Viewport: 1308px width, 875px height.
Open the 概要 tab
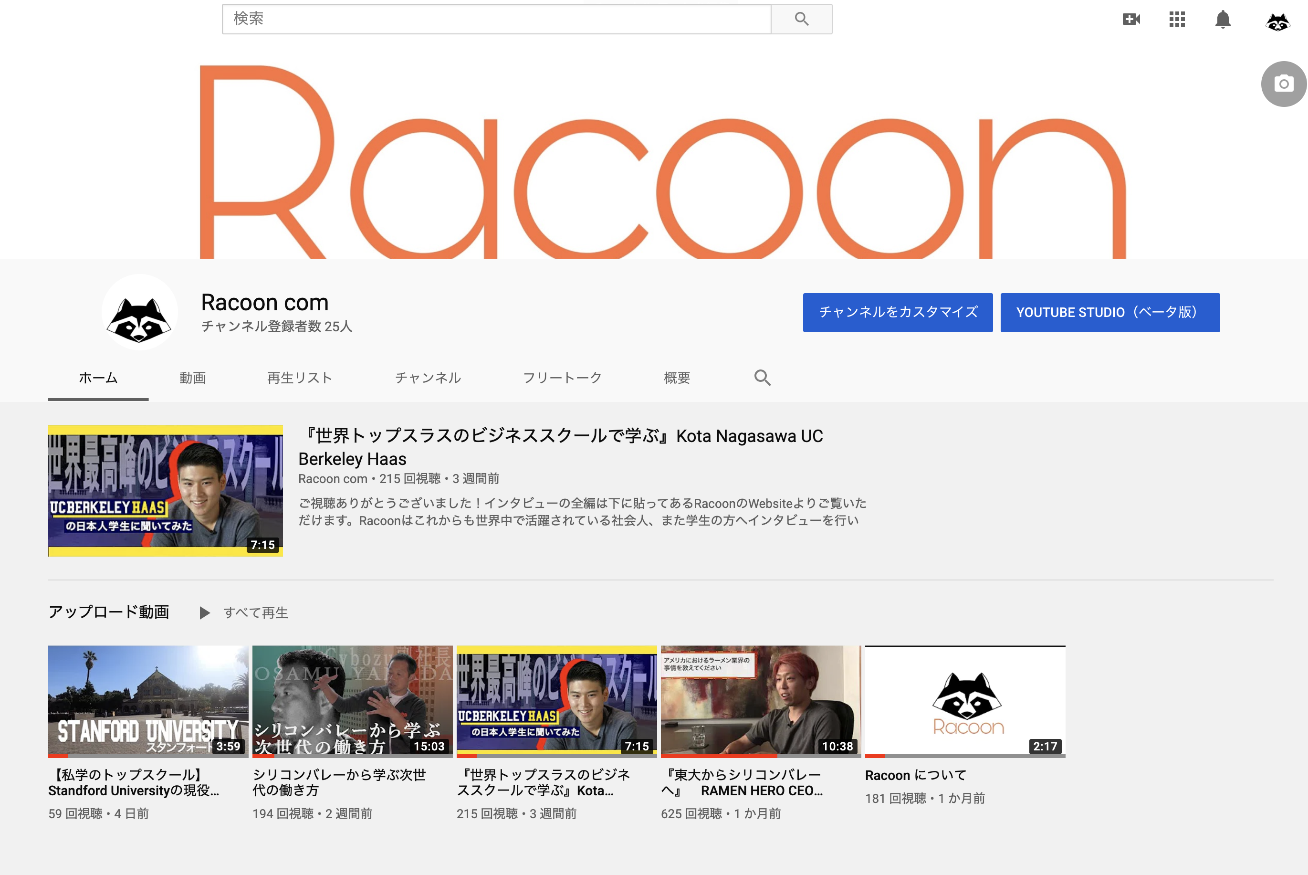(677, 378)
